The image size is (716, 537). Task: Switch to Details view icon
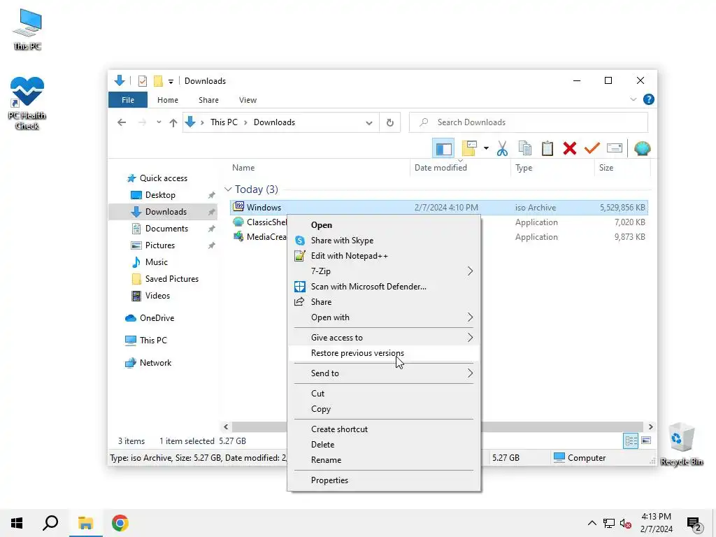(x=631, y=441)
